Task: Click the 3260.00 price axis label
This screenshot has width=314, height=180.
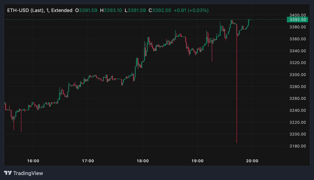Action: click(298, 98)
